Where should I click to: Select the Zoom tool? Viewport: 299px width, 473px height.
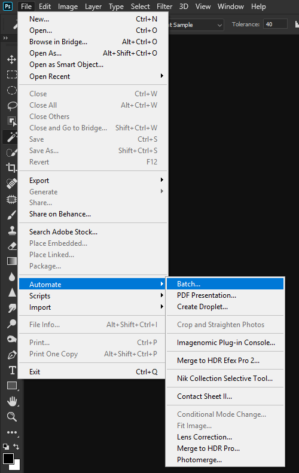(12, 417)
